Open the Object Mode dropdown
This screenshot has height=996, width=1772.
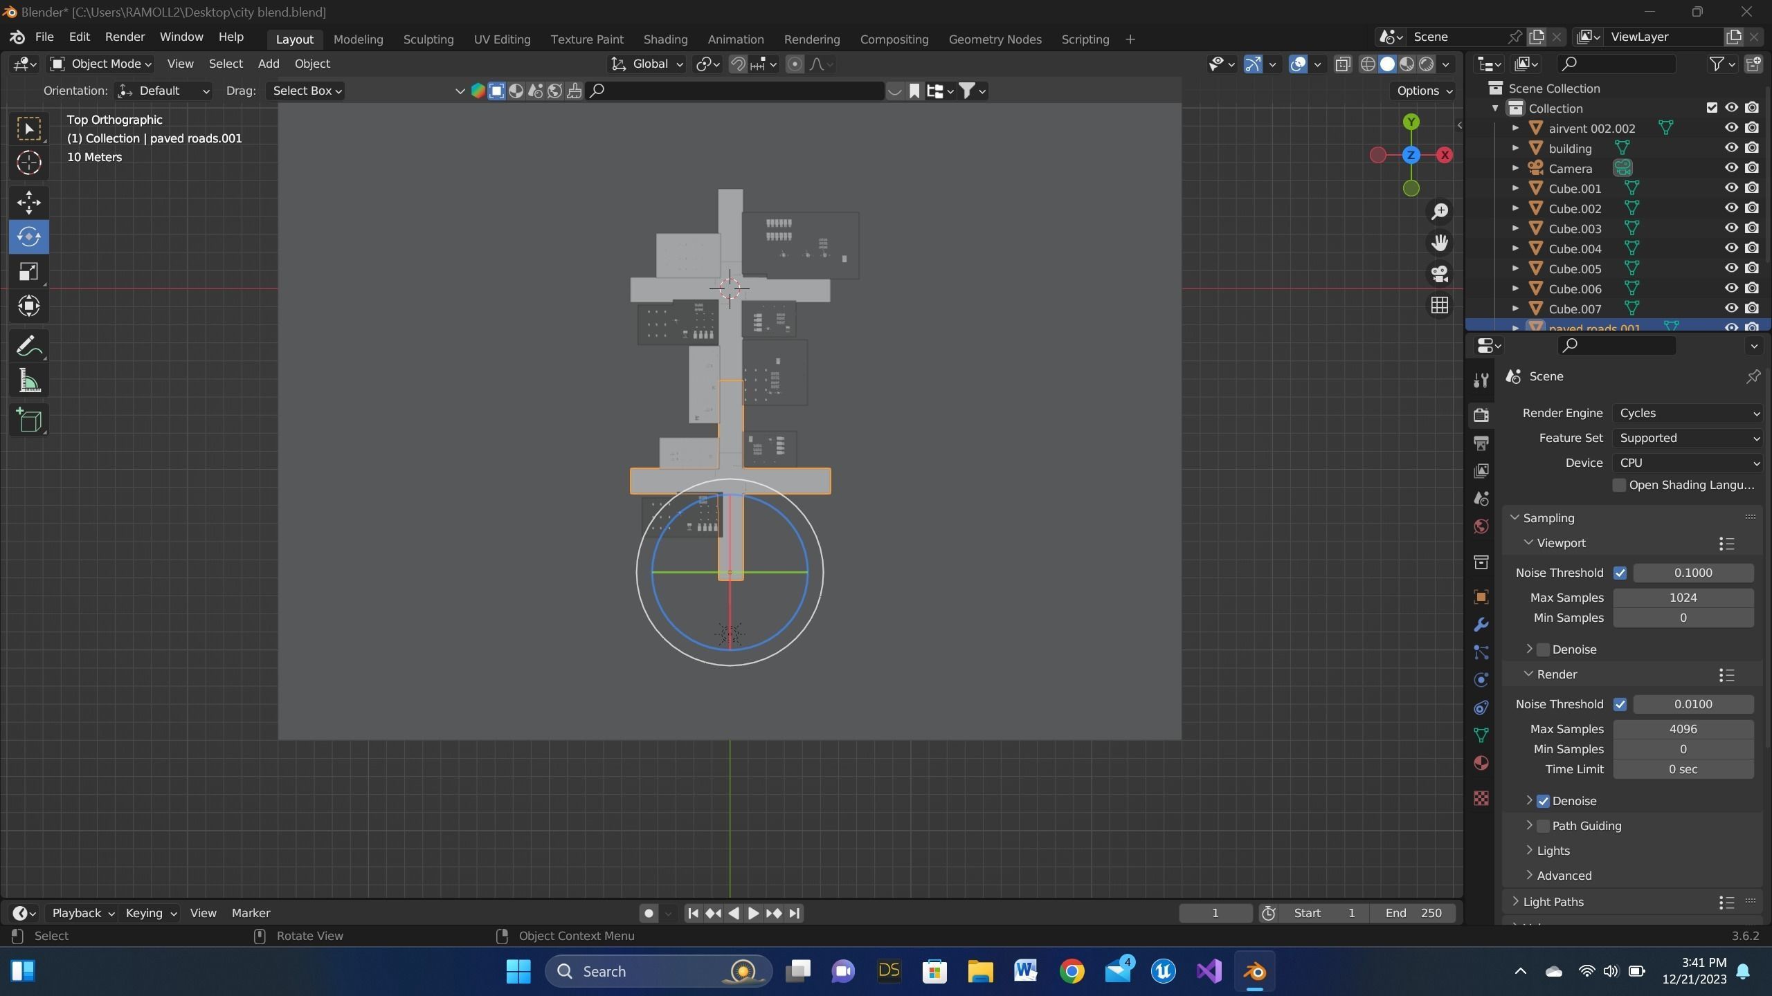pyautogui.click(x=101, y=64)
